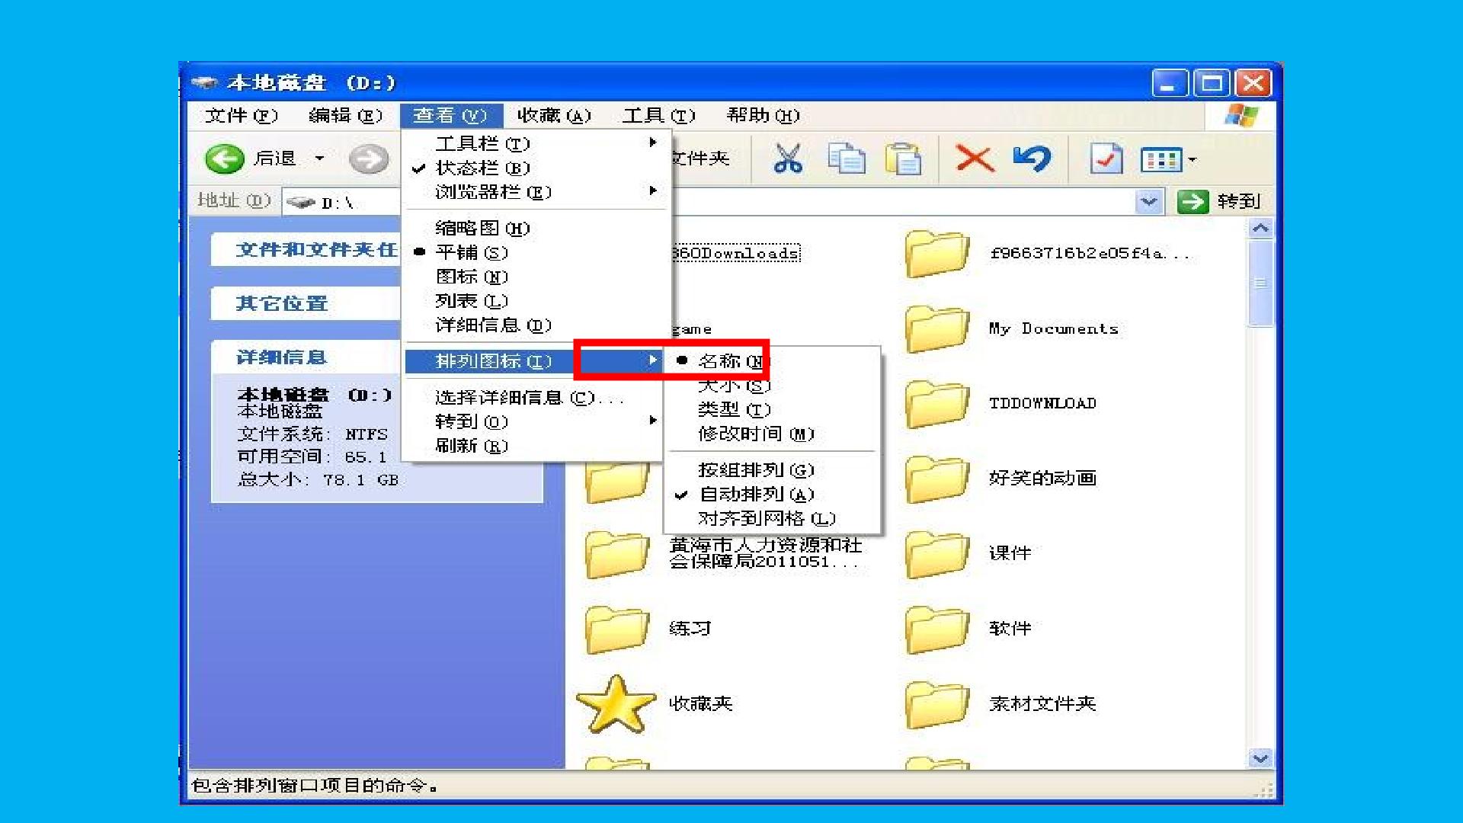Select 缩略图 thumbnail view
Screen dimensions: 1463x823
(536, 228)
